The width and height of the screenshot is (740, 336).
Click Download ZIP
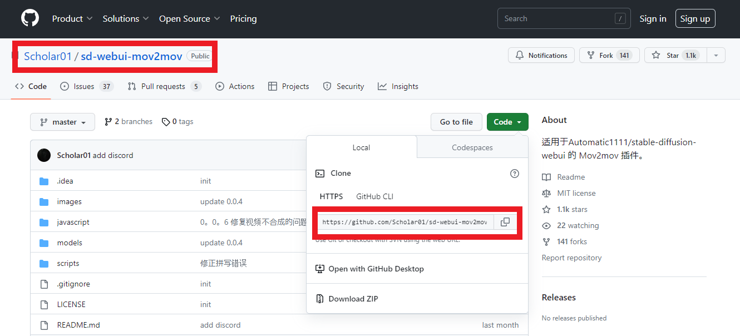tap(347, 299)
